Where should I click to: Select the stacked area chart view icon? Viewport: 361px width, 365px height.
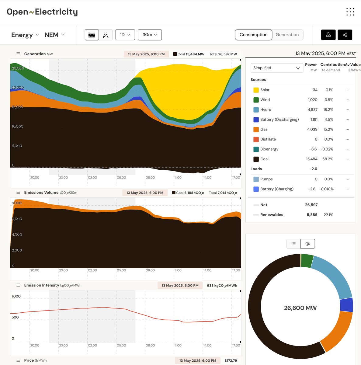(x=92, y=35)
